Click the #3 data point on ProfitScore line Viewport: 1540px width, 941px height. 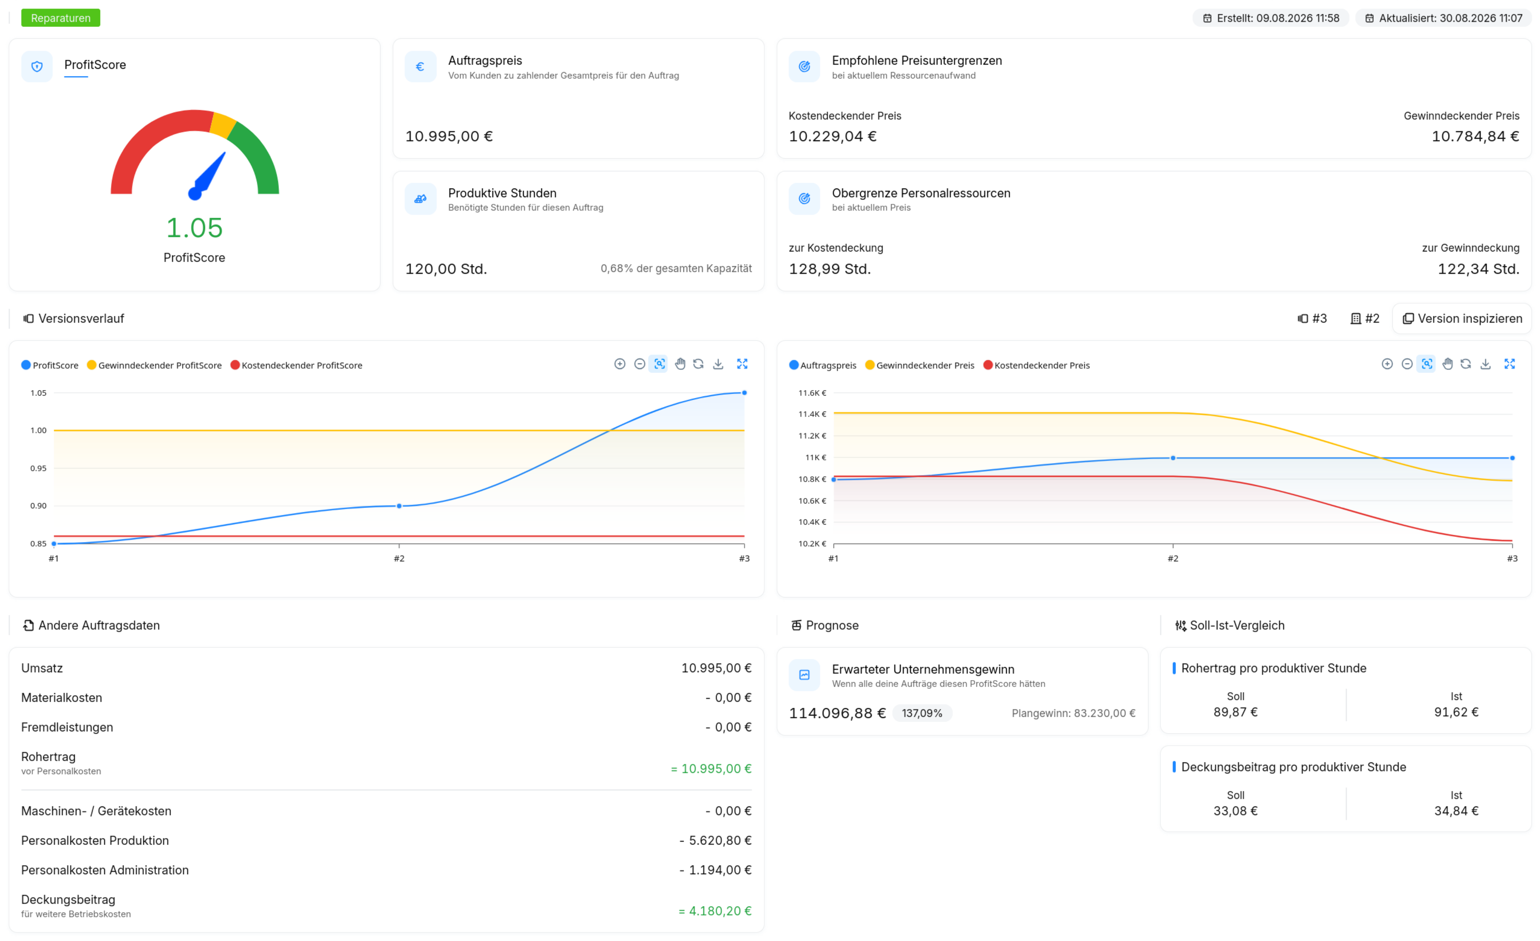(x=744, y=393)
